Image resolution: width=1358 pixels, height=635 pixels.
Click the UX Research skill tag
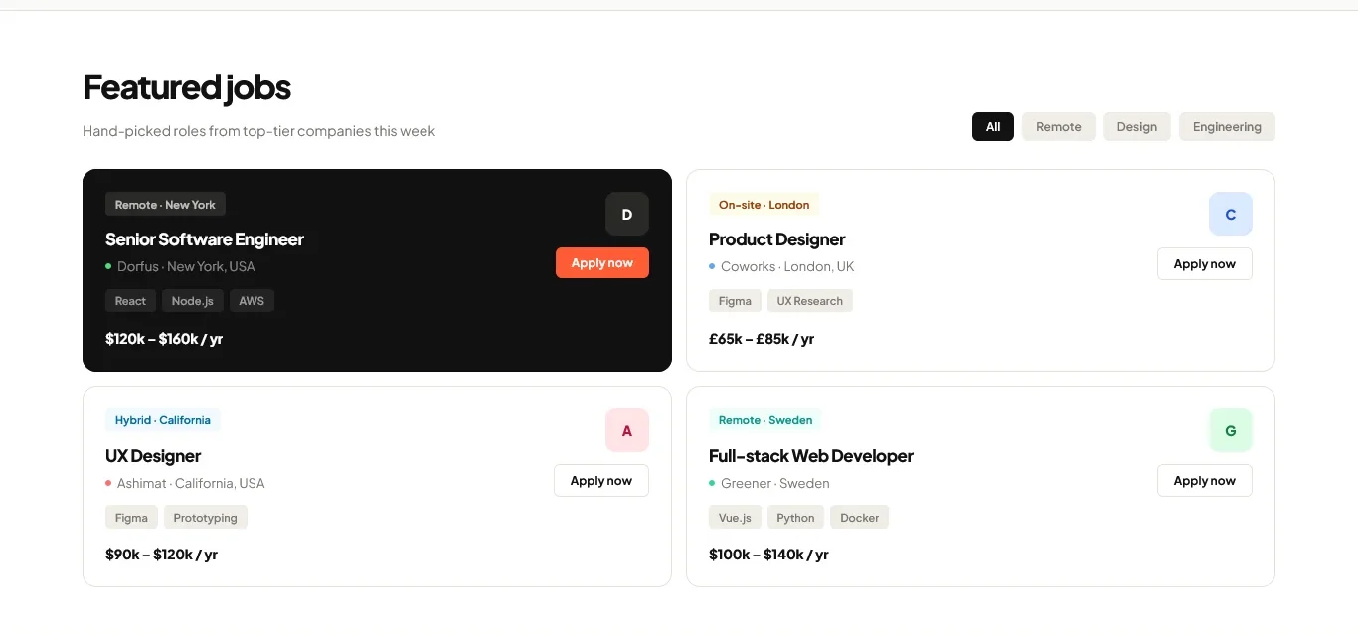click(x=809, y=301)
